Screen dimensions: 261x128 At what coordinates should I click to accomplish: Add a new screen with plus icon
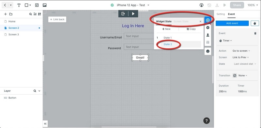click(x=6, y=14)
